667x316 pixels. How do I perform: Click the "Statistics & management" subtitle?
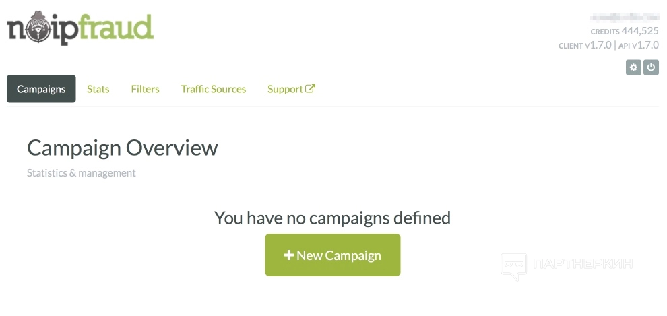(x=82, y=173)
